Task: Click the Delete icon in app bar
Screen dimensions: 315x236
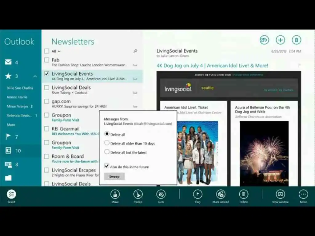Action: (x=244, y=194)
